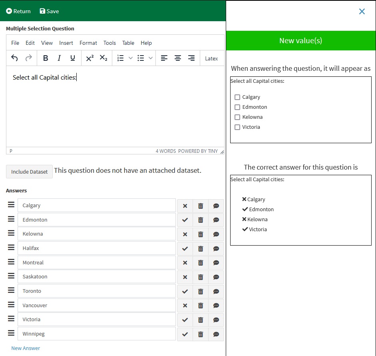Viewport: 376px width, 356px height.
Task: Toggle correctness of the Edmonton answer
Action: (x=185, y=220)
